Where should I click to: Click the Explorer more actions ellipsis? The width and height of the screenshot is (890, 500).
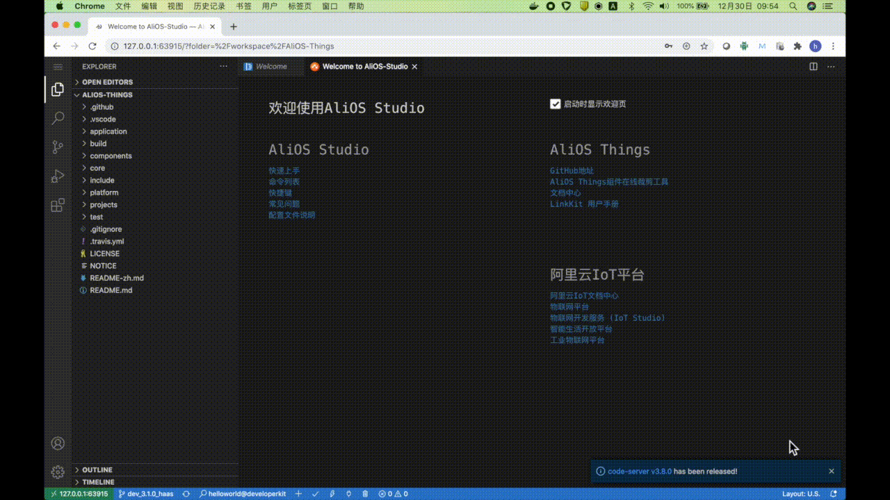click(x=223, y=67)
